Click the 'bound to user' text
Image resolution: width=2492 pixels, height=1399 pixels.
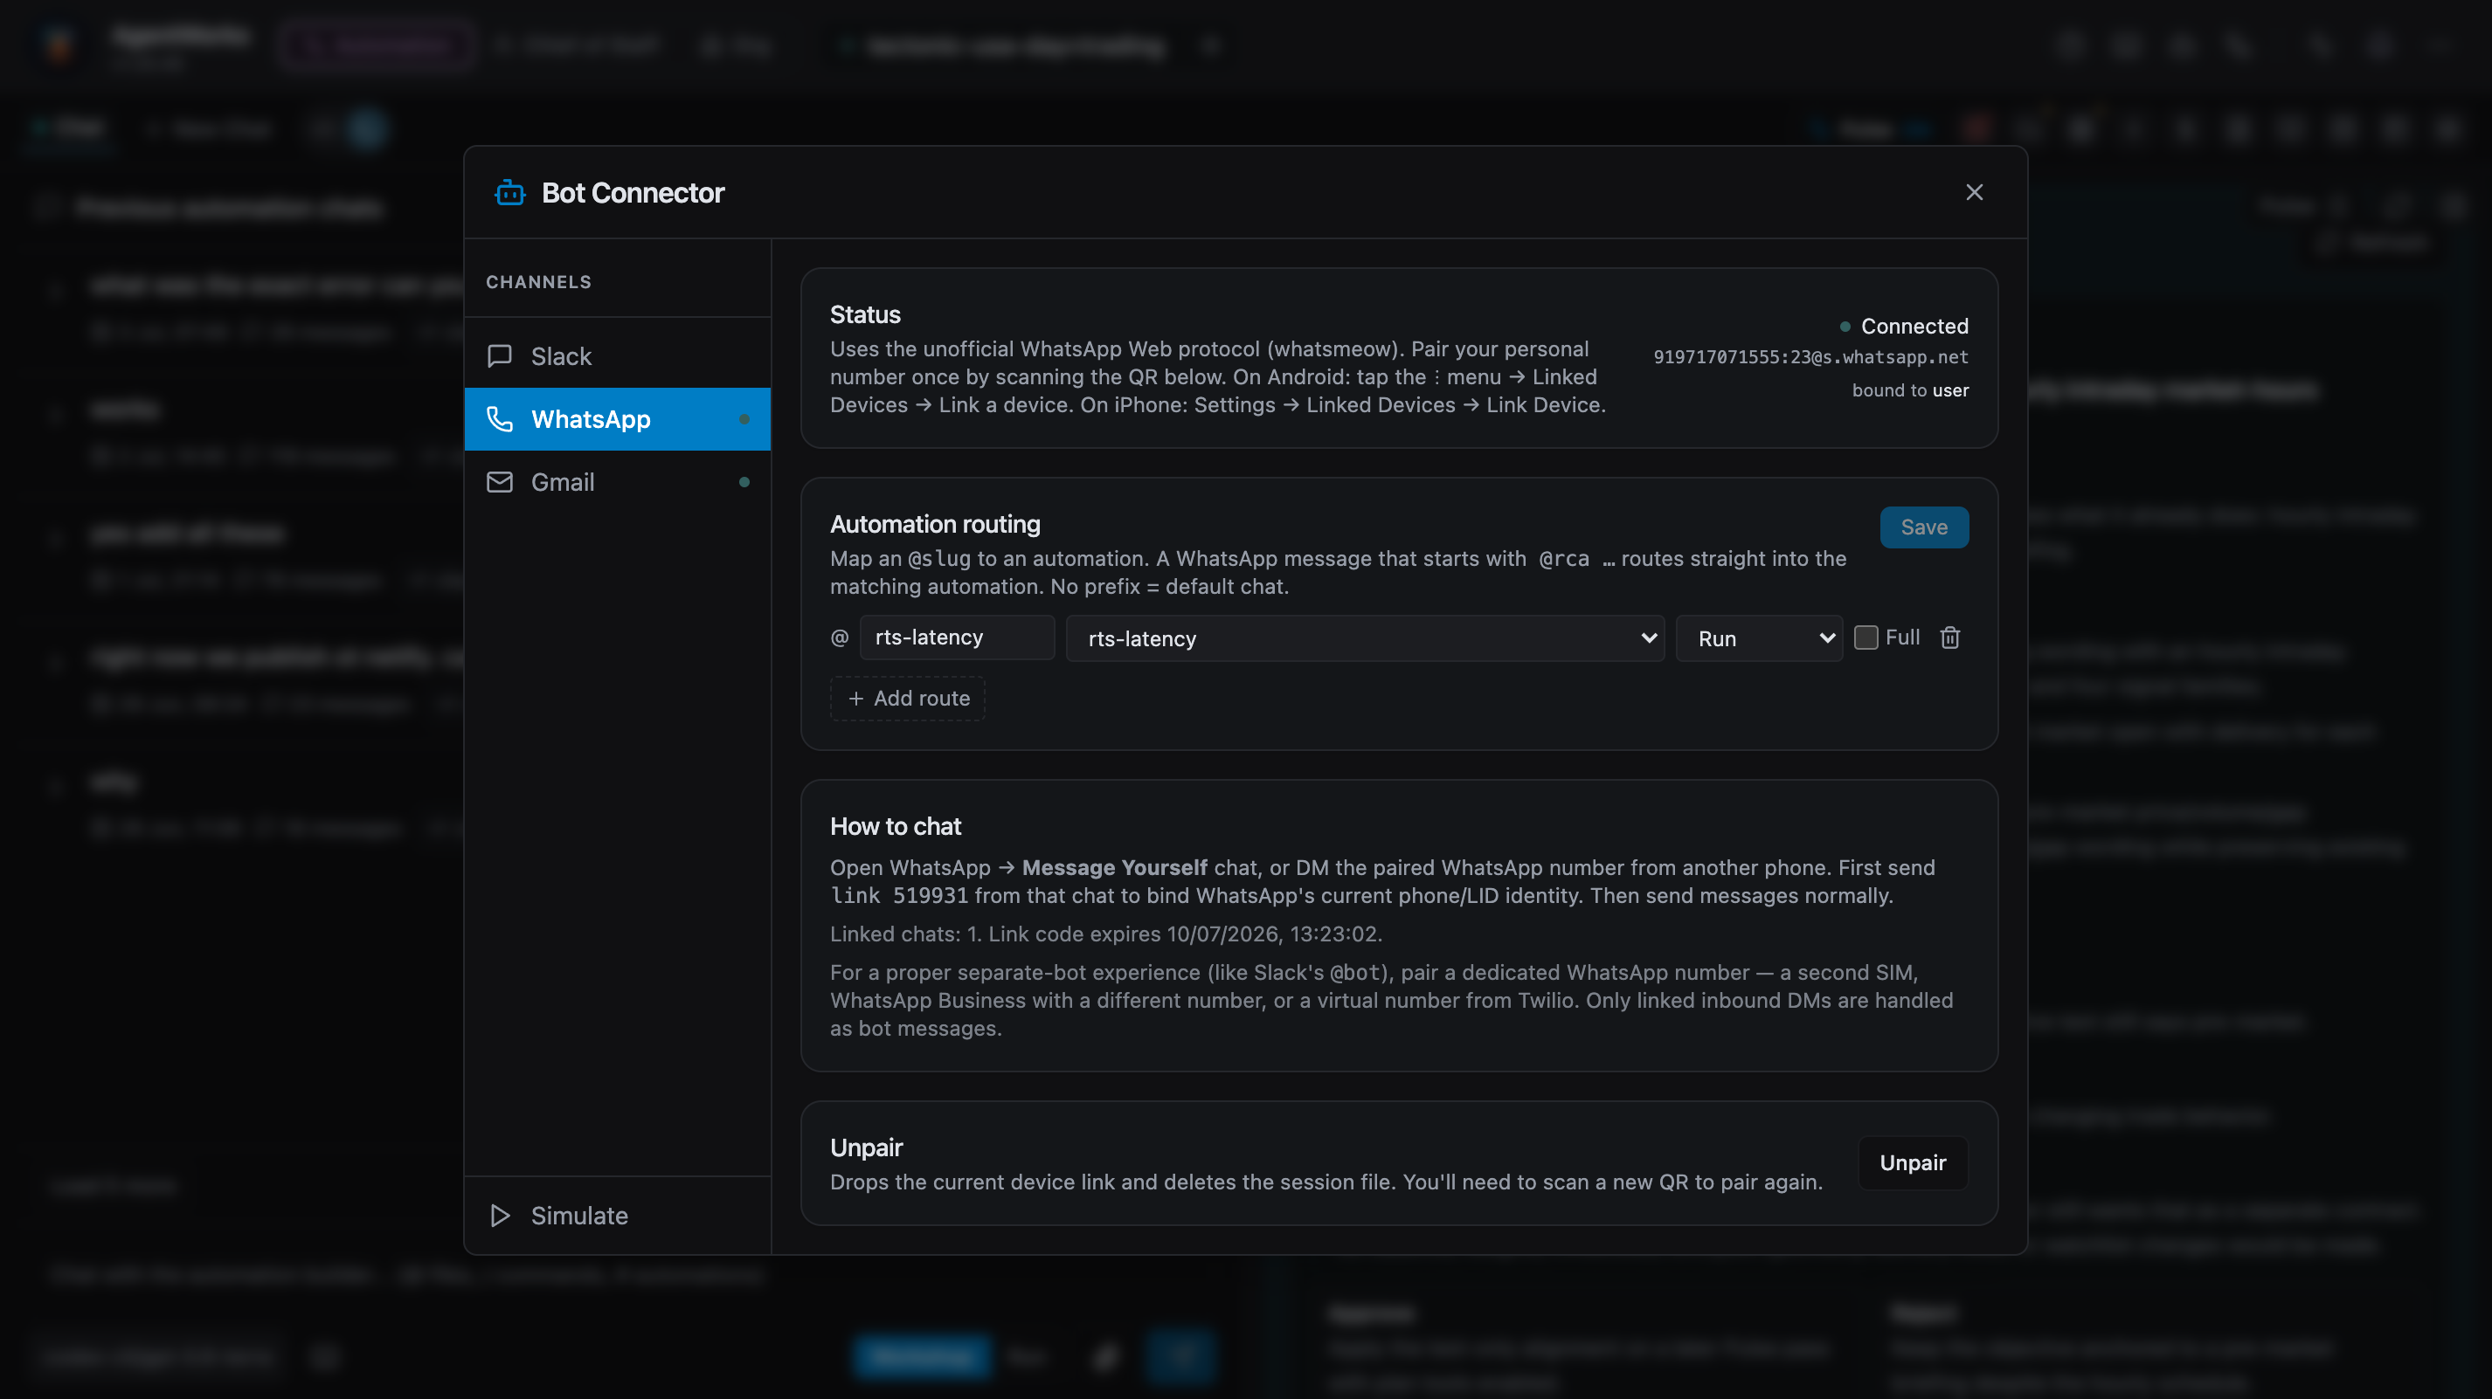pos(1910,390)
